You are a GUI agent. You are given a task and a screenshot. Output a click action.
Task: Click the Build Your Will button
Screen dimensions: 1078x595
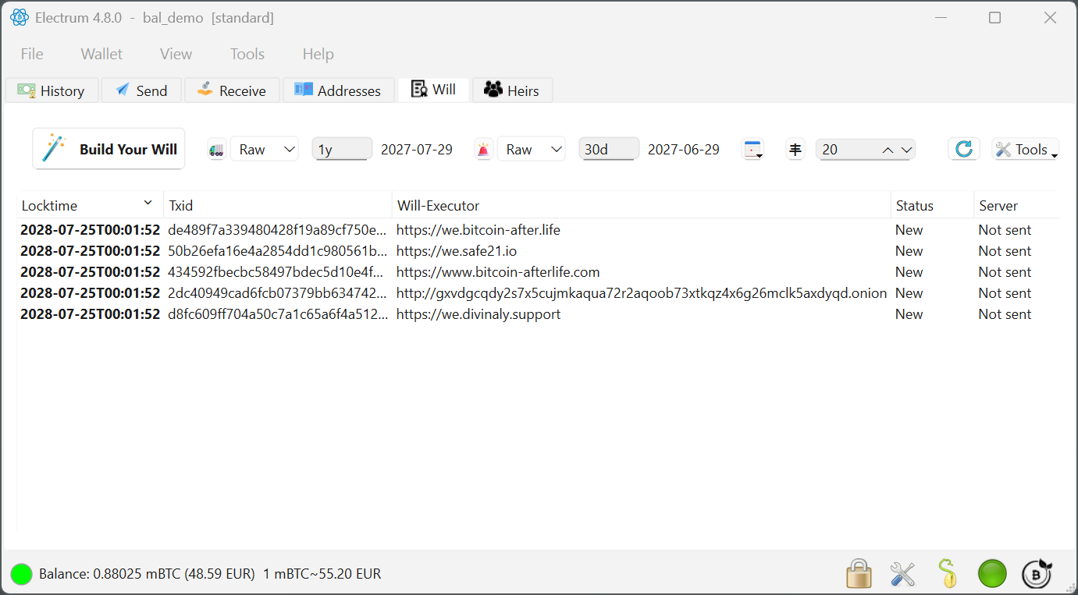coord(109,149)
